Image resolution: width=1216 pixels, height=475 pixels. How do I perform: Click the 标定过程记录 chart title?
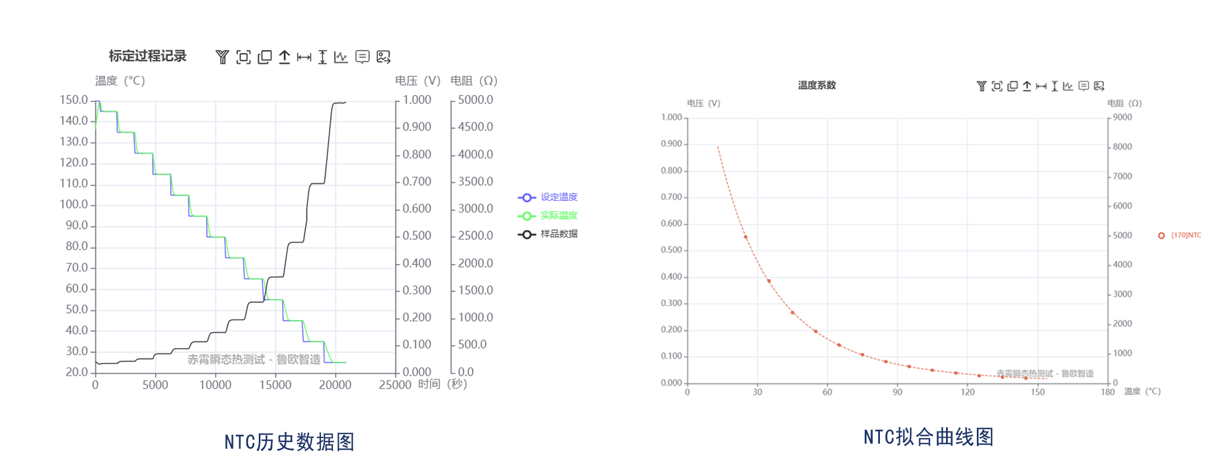(x=147, y=56)
